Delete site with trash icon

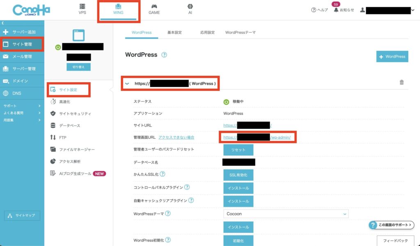click(x=402, y=82)
